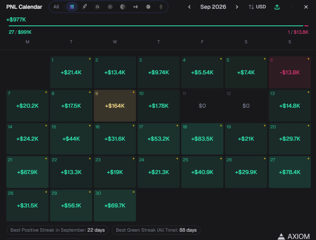Open day 18 with +$83.5K
Screen dimensions: 316x240
202,139
